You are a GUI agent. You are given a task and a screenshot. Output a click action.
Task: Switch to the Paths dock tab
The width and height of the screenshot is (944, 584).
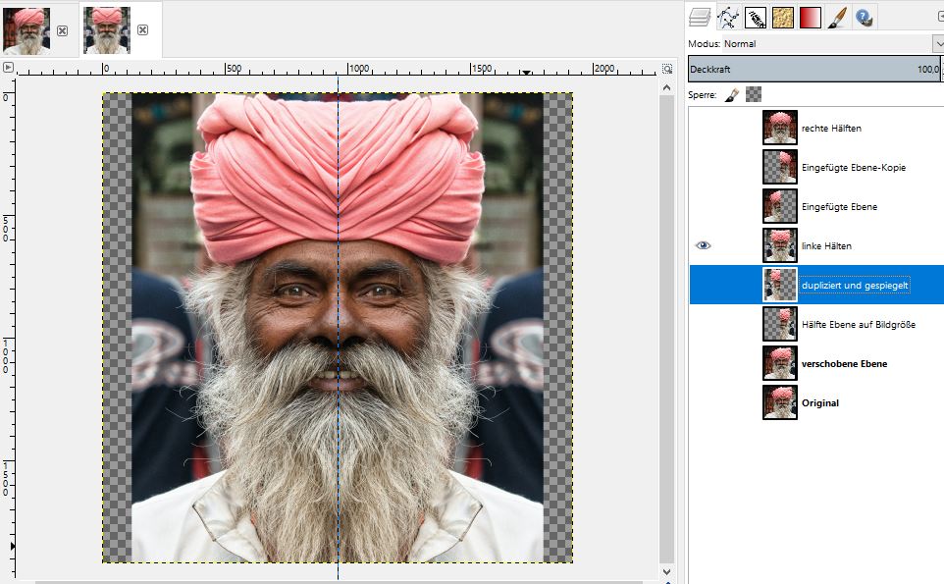[727, 17]
